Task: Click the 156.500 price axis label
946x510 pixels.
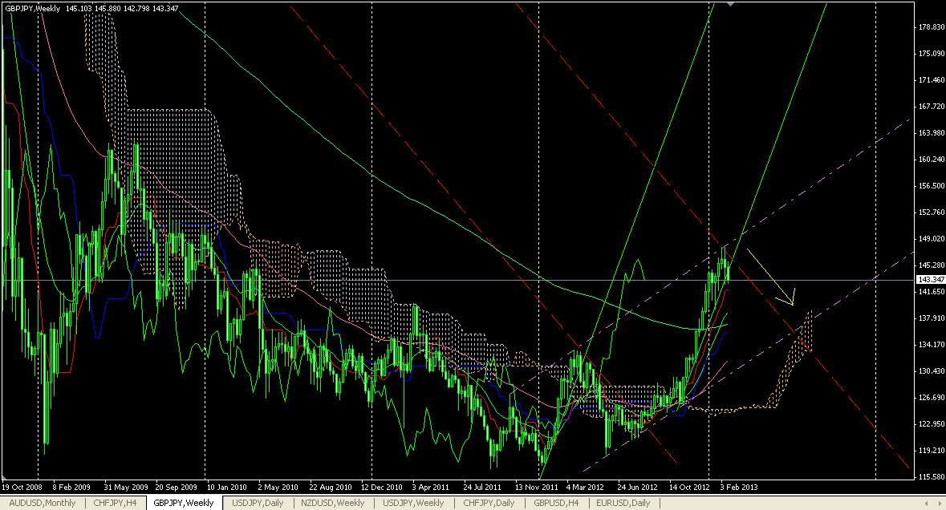Action: pyautogui.click(x=932, y=186)
